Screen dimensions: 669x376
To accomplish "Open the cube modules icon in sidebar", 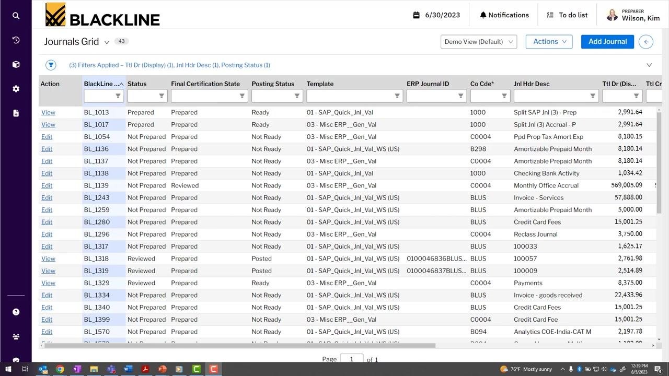I will pos(16,64).
